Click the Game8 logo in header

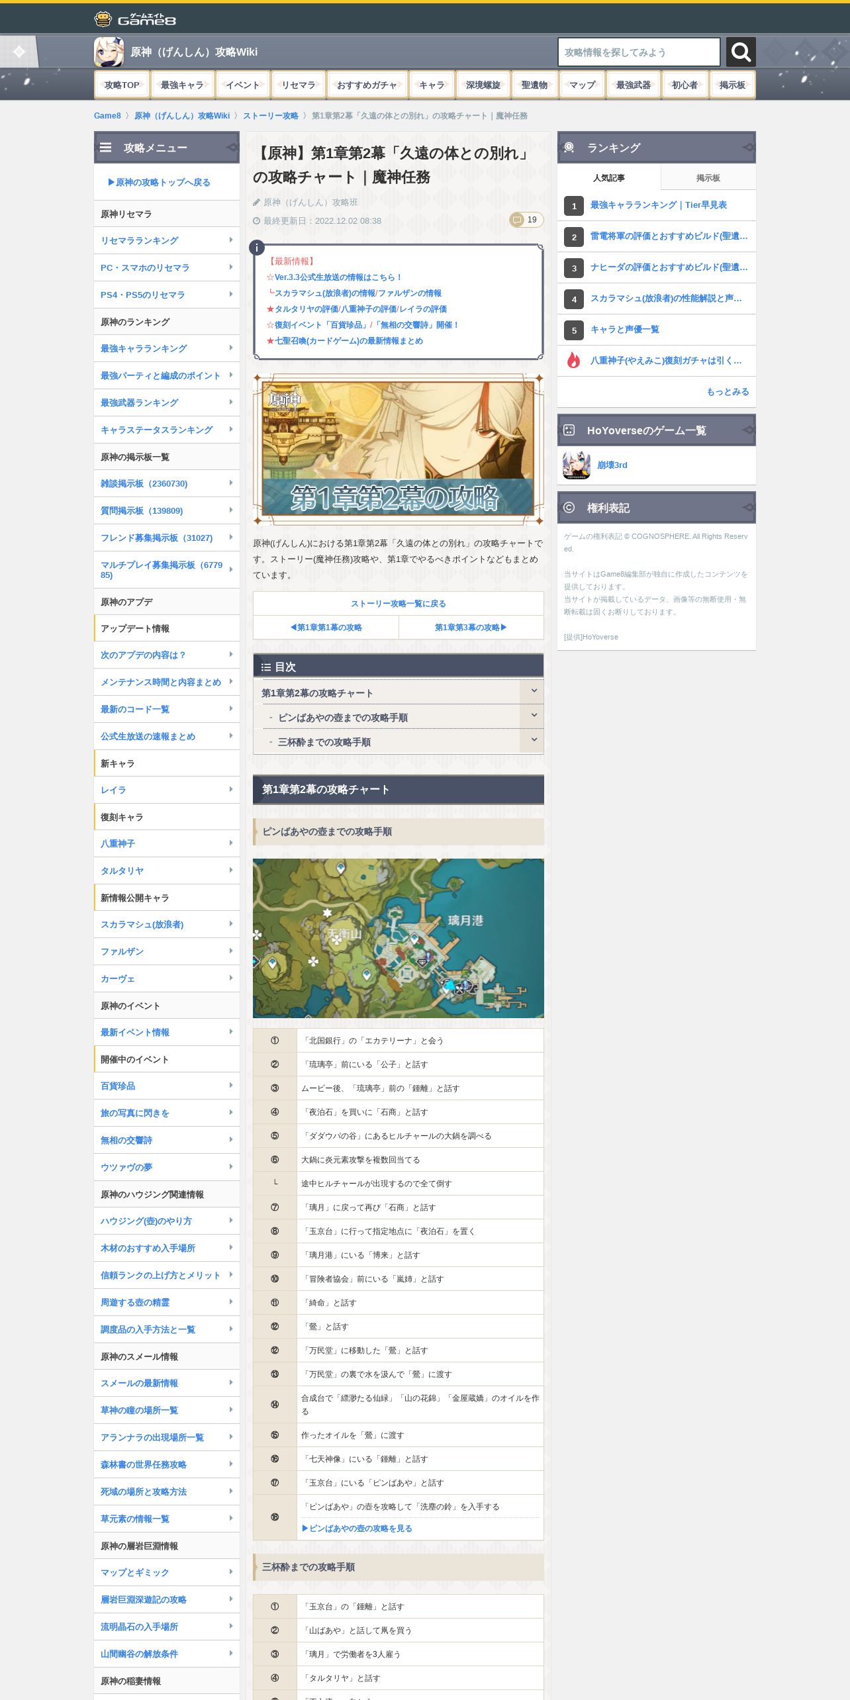[x=135, y=19]
